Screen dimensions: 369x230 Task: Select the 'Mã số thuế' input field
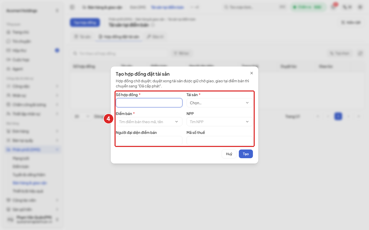tap(220, 141)
